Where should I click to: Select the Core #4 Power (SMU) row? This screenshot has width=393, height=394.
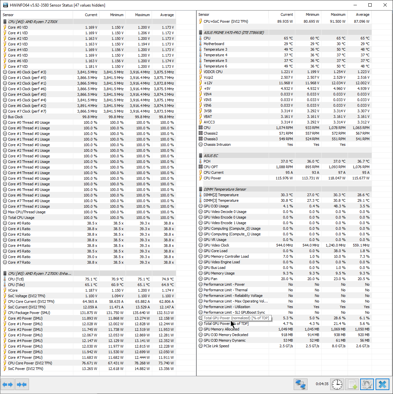point(88,341)
